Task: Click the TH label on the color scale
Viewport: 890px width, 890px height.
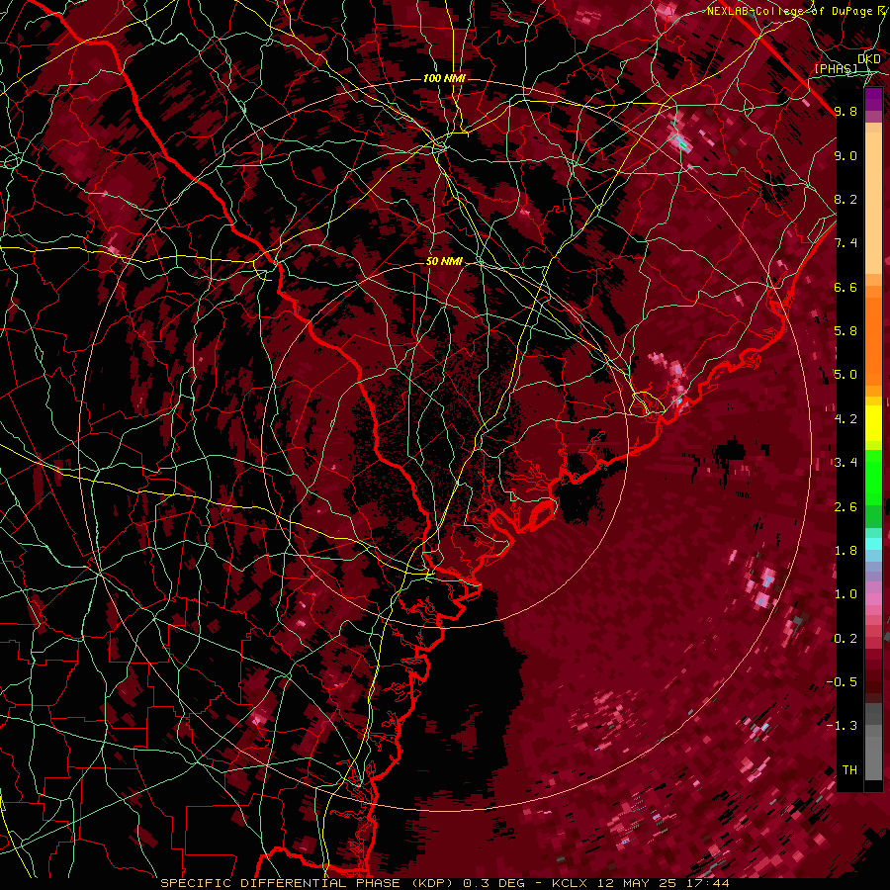Action: [849, 770]
